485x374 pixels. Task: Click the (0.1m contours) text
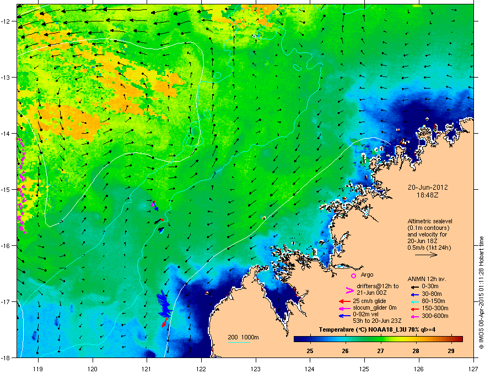[x=428, y=228]
